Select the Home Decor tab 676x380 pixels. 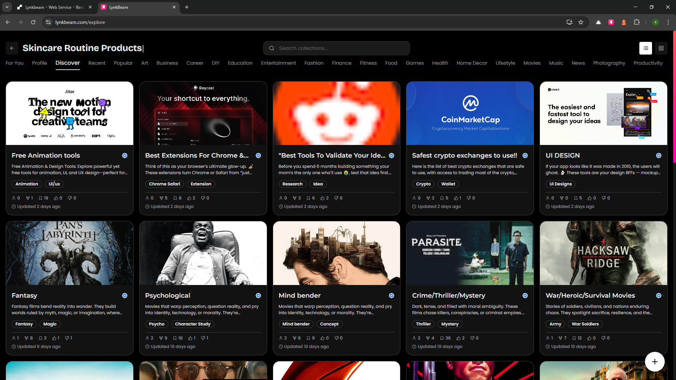472,63
